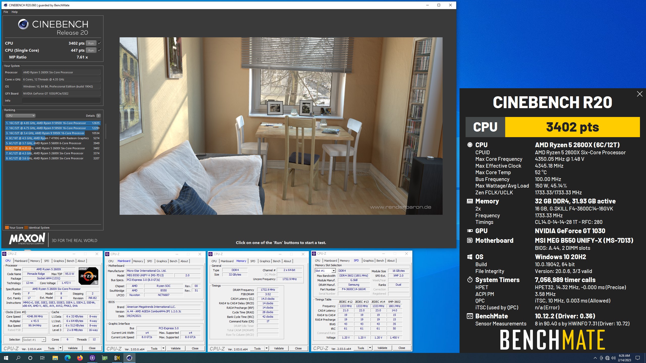Open Tools dropdown arrow in third CPU-Z
646x363 pixels.
point(266,348)
